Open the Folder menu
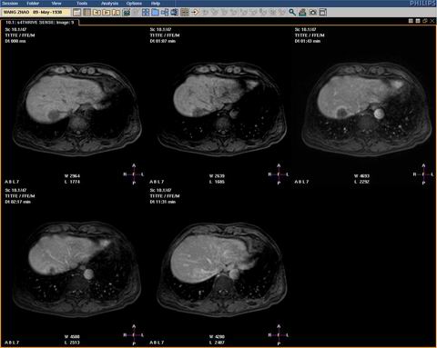 point(33,4)
